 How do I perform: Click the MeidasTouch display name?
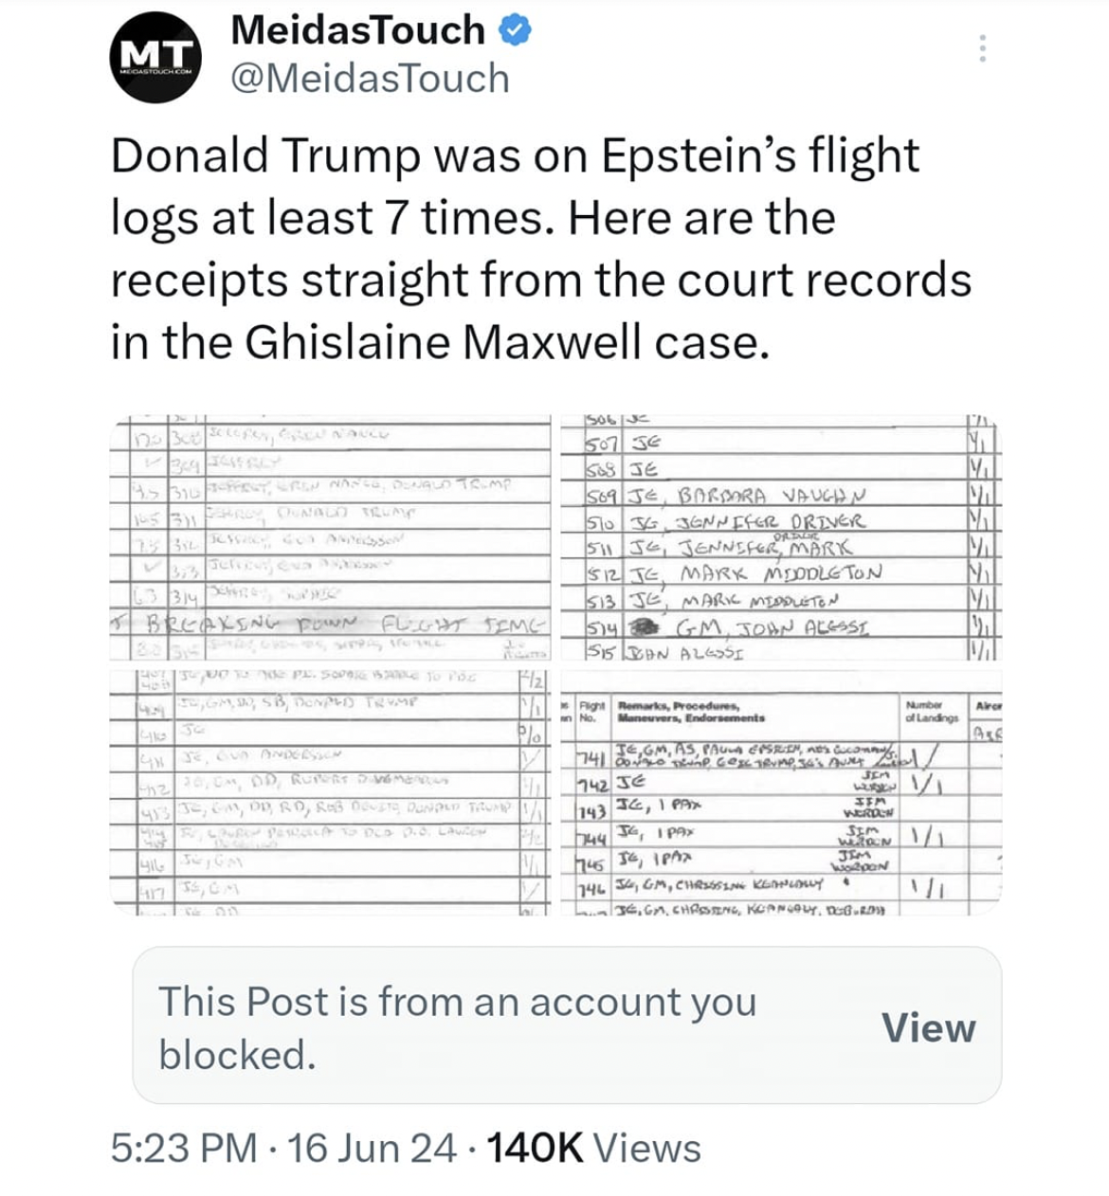coord(358,30)
